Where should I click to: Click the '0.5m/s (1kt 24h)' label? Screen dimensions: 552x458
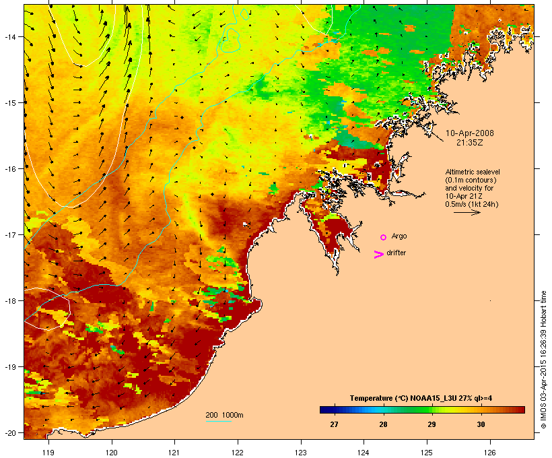(x=472, y=204)
